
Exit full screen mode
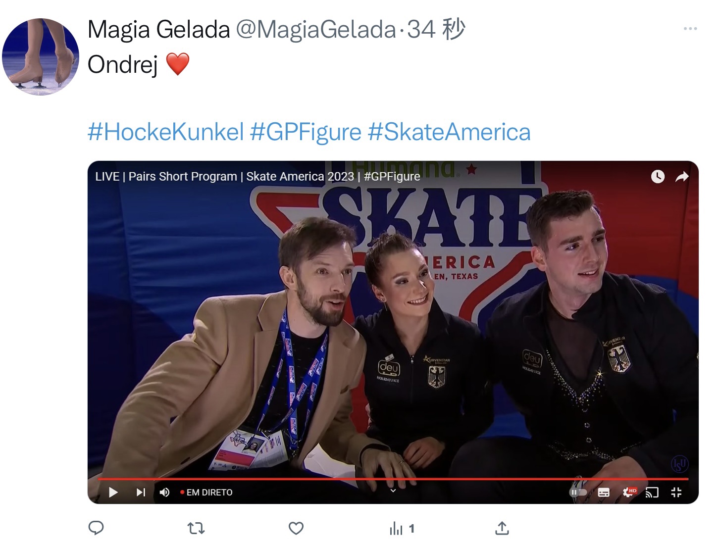676,492
